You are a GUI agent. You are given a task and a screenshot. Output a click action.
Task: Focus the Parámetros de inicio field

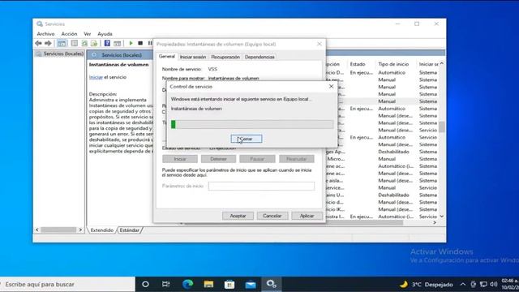(261, 186)
